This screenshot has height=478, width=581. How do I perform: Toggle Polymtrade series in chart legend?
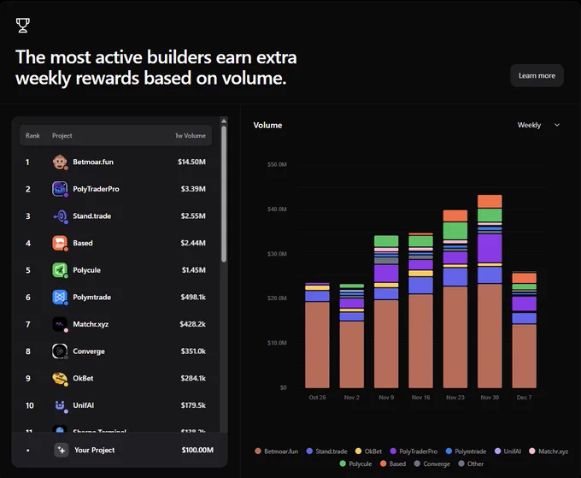[x=466, y=451]
